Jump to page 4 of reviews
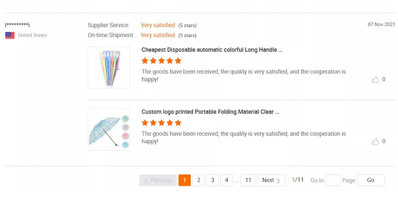398x204 pixels. [x=226, y=180]
